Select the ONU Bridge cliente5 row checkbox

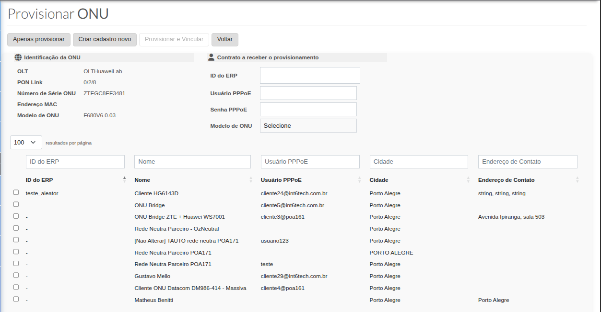(x=16, y=204)
